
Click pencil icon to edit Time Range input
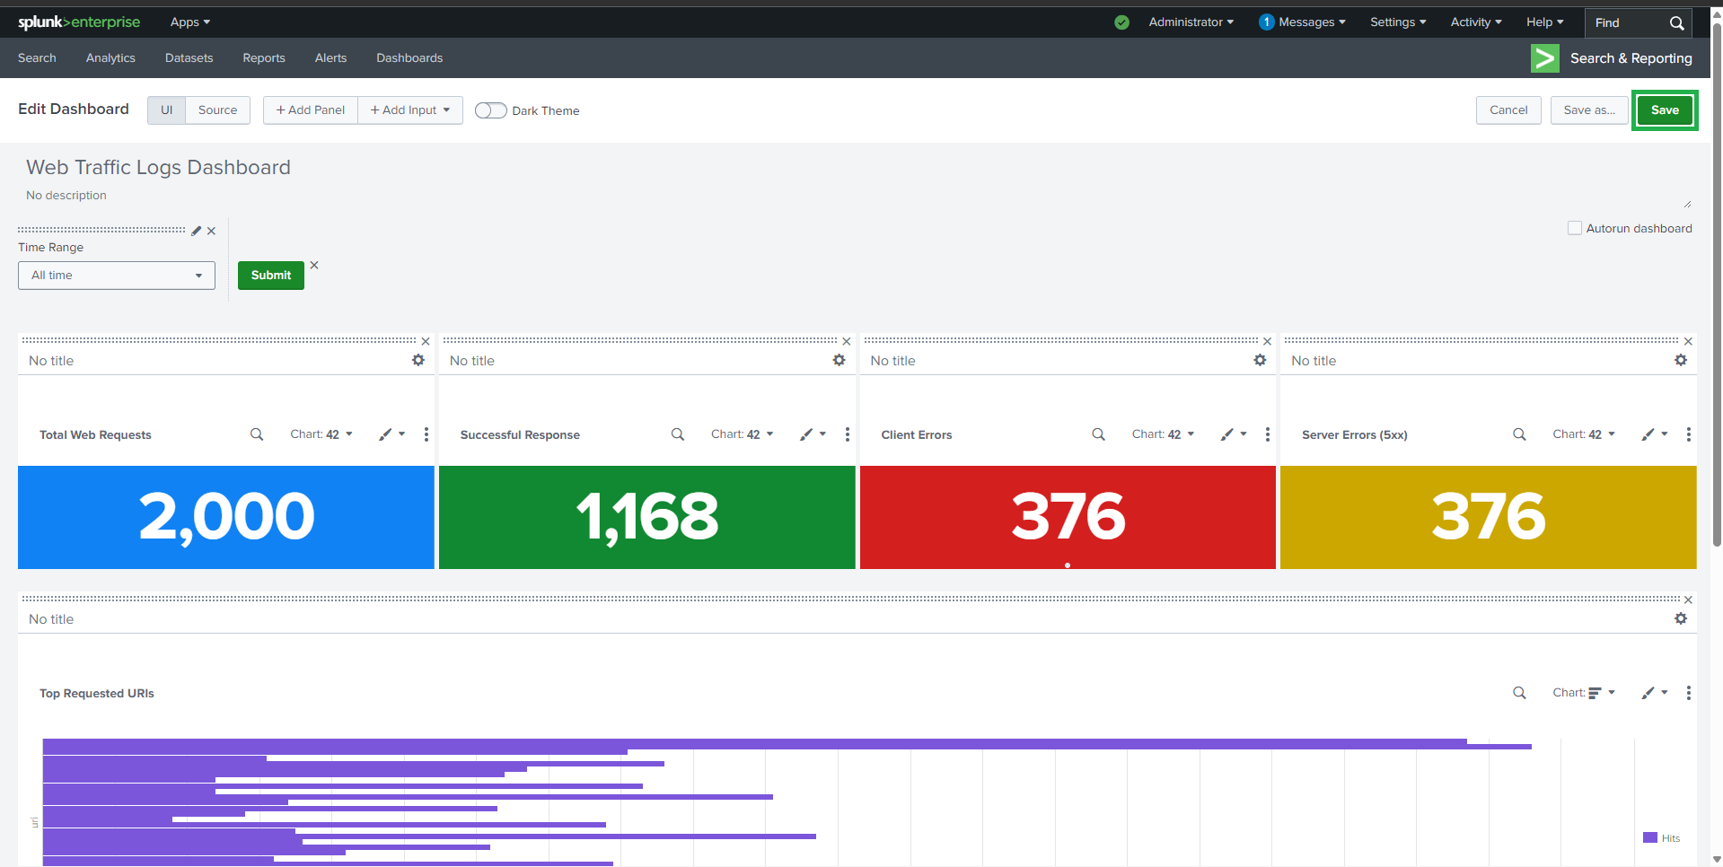[197, 231]
